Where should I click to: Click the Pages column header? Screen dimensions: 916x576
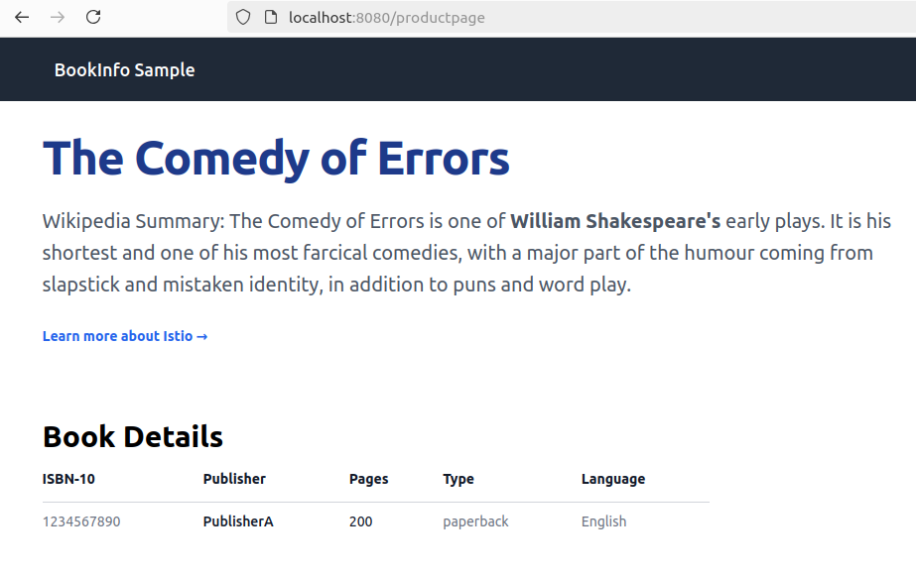[x=368, y=479]
